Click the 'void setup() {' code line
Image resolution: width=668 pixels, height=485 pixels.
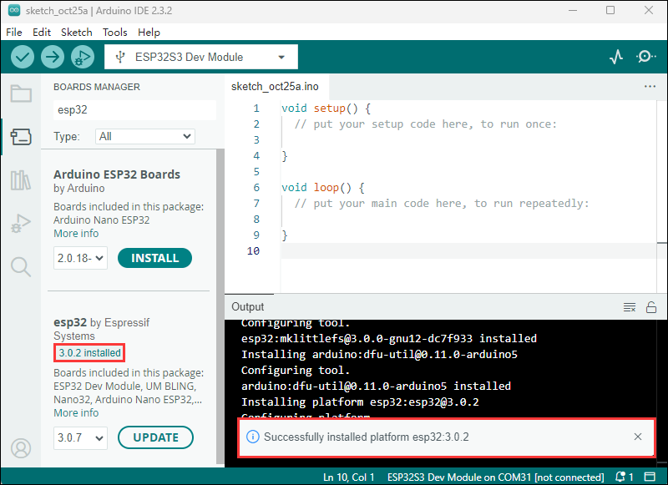click(x=326, y=109)
